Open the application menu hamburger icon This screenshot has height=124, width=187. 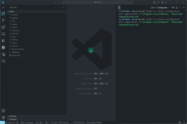[x=3, y=8]
